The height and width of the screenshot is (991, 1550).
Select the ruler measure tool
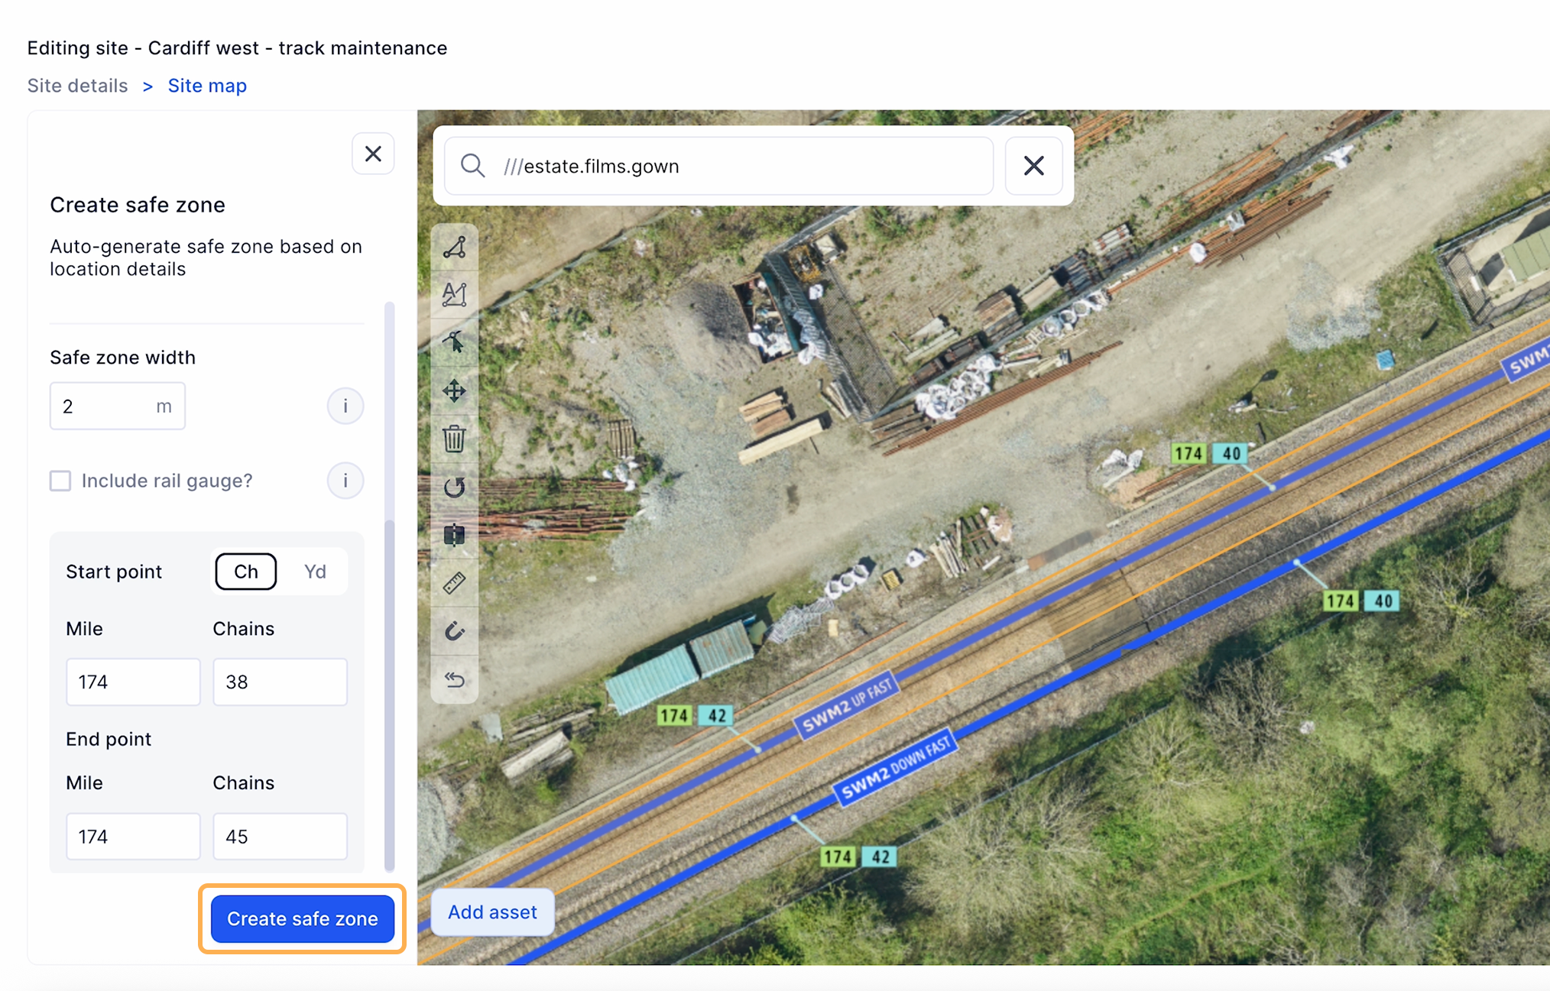pos(455,583)
